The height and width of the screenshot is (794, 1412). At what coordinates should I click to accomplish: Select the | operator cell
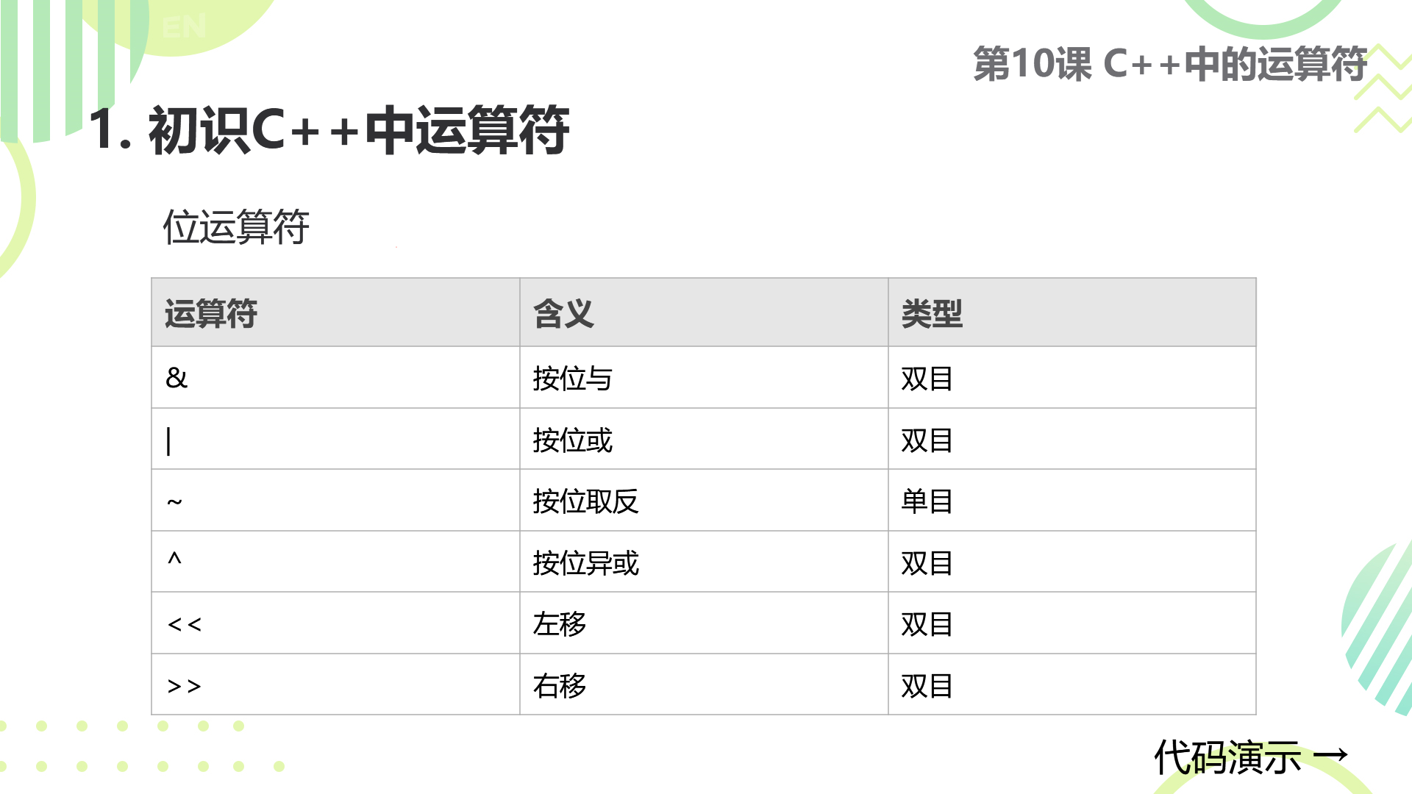tap(336, 439)
